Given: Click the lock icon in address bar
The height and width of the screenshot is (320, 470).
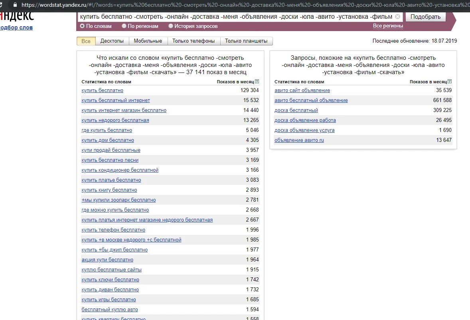Looking at the screenshot, I should (15, 5).
